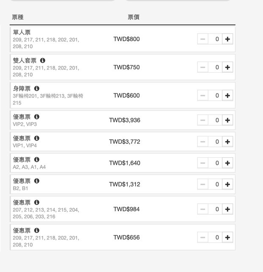The width and height of the screenshot is (263, 272).
Task: Open info icon for TWD$1,312 優惠票
Action: click(37, 181)
